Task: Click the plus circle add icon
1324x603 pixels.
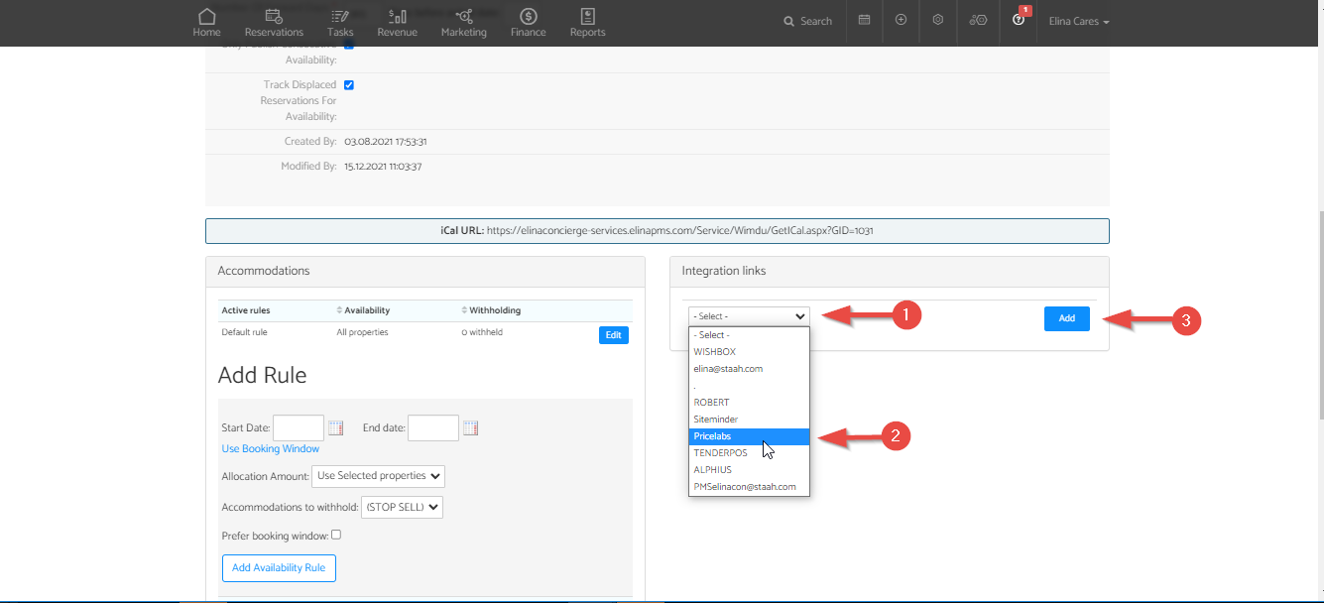Action: coord(901,20)
